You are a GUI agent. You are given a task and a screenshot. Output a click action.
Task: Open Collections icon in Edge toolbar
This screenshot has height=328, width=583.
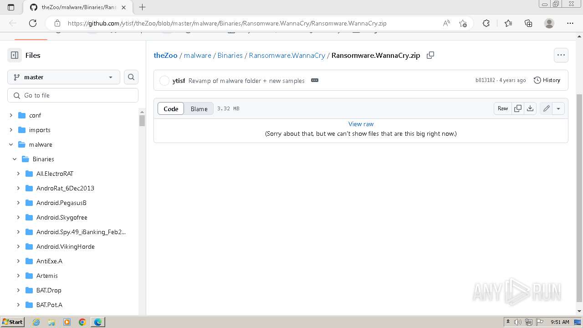[528, 23]
